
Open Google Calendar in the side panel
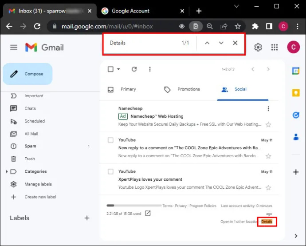point(296,71)
